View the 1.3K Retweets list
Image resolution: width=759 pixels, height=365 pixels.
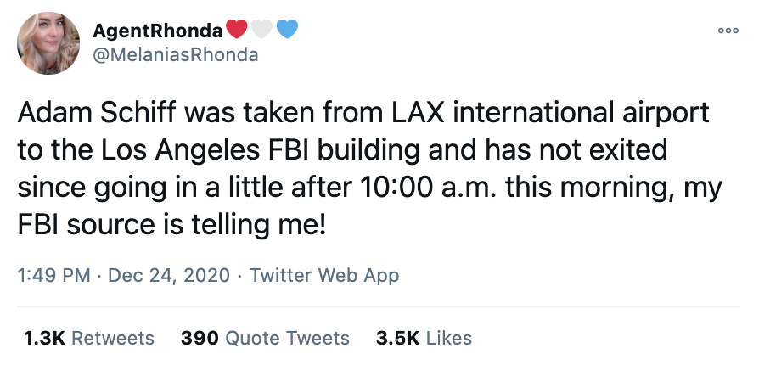point(89,338)
